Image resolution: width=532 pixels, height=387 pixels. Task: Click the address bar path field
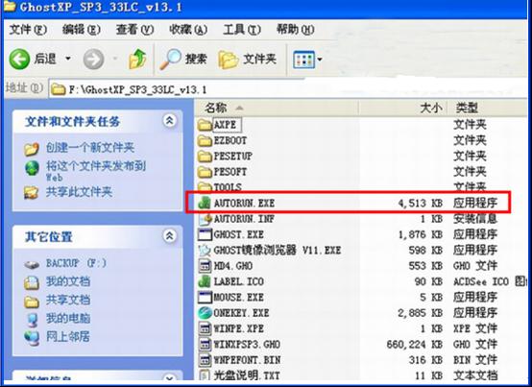288,89
